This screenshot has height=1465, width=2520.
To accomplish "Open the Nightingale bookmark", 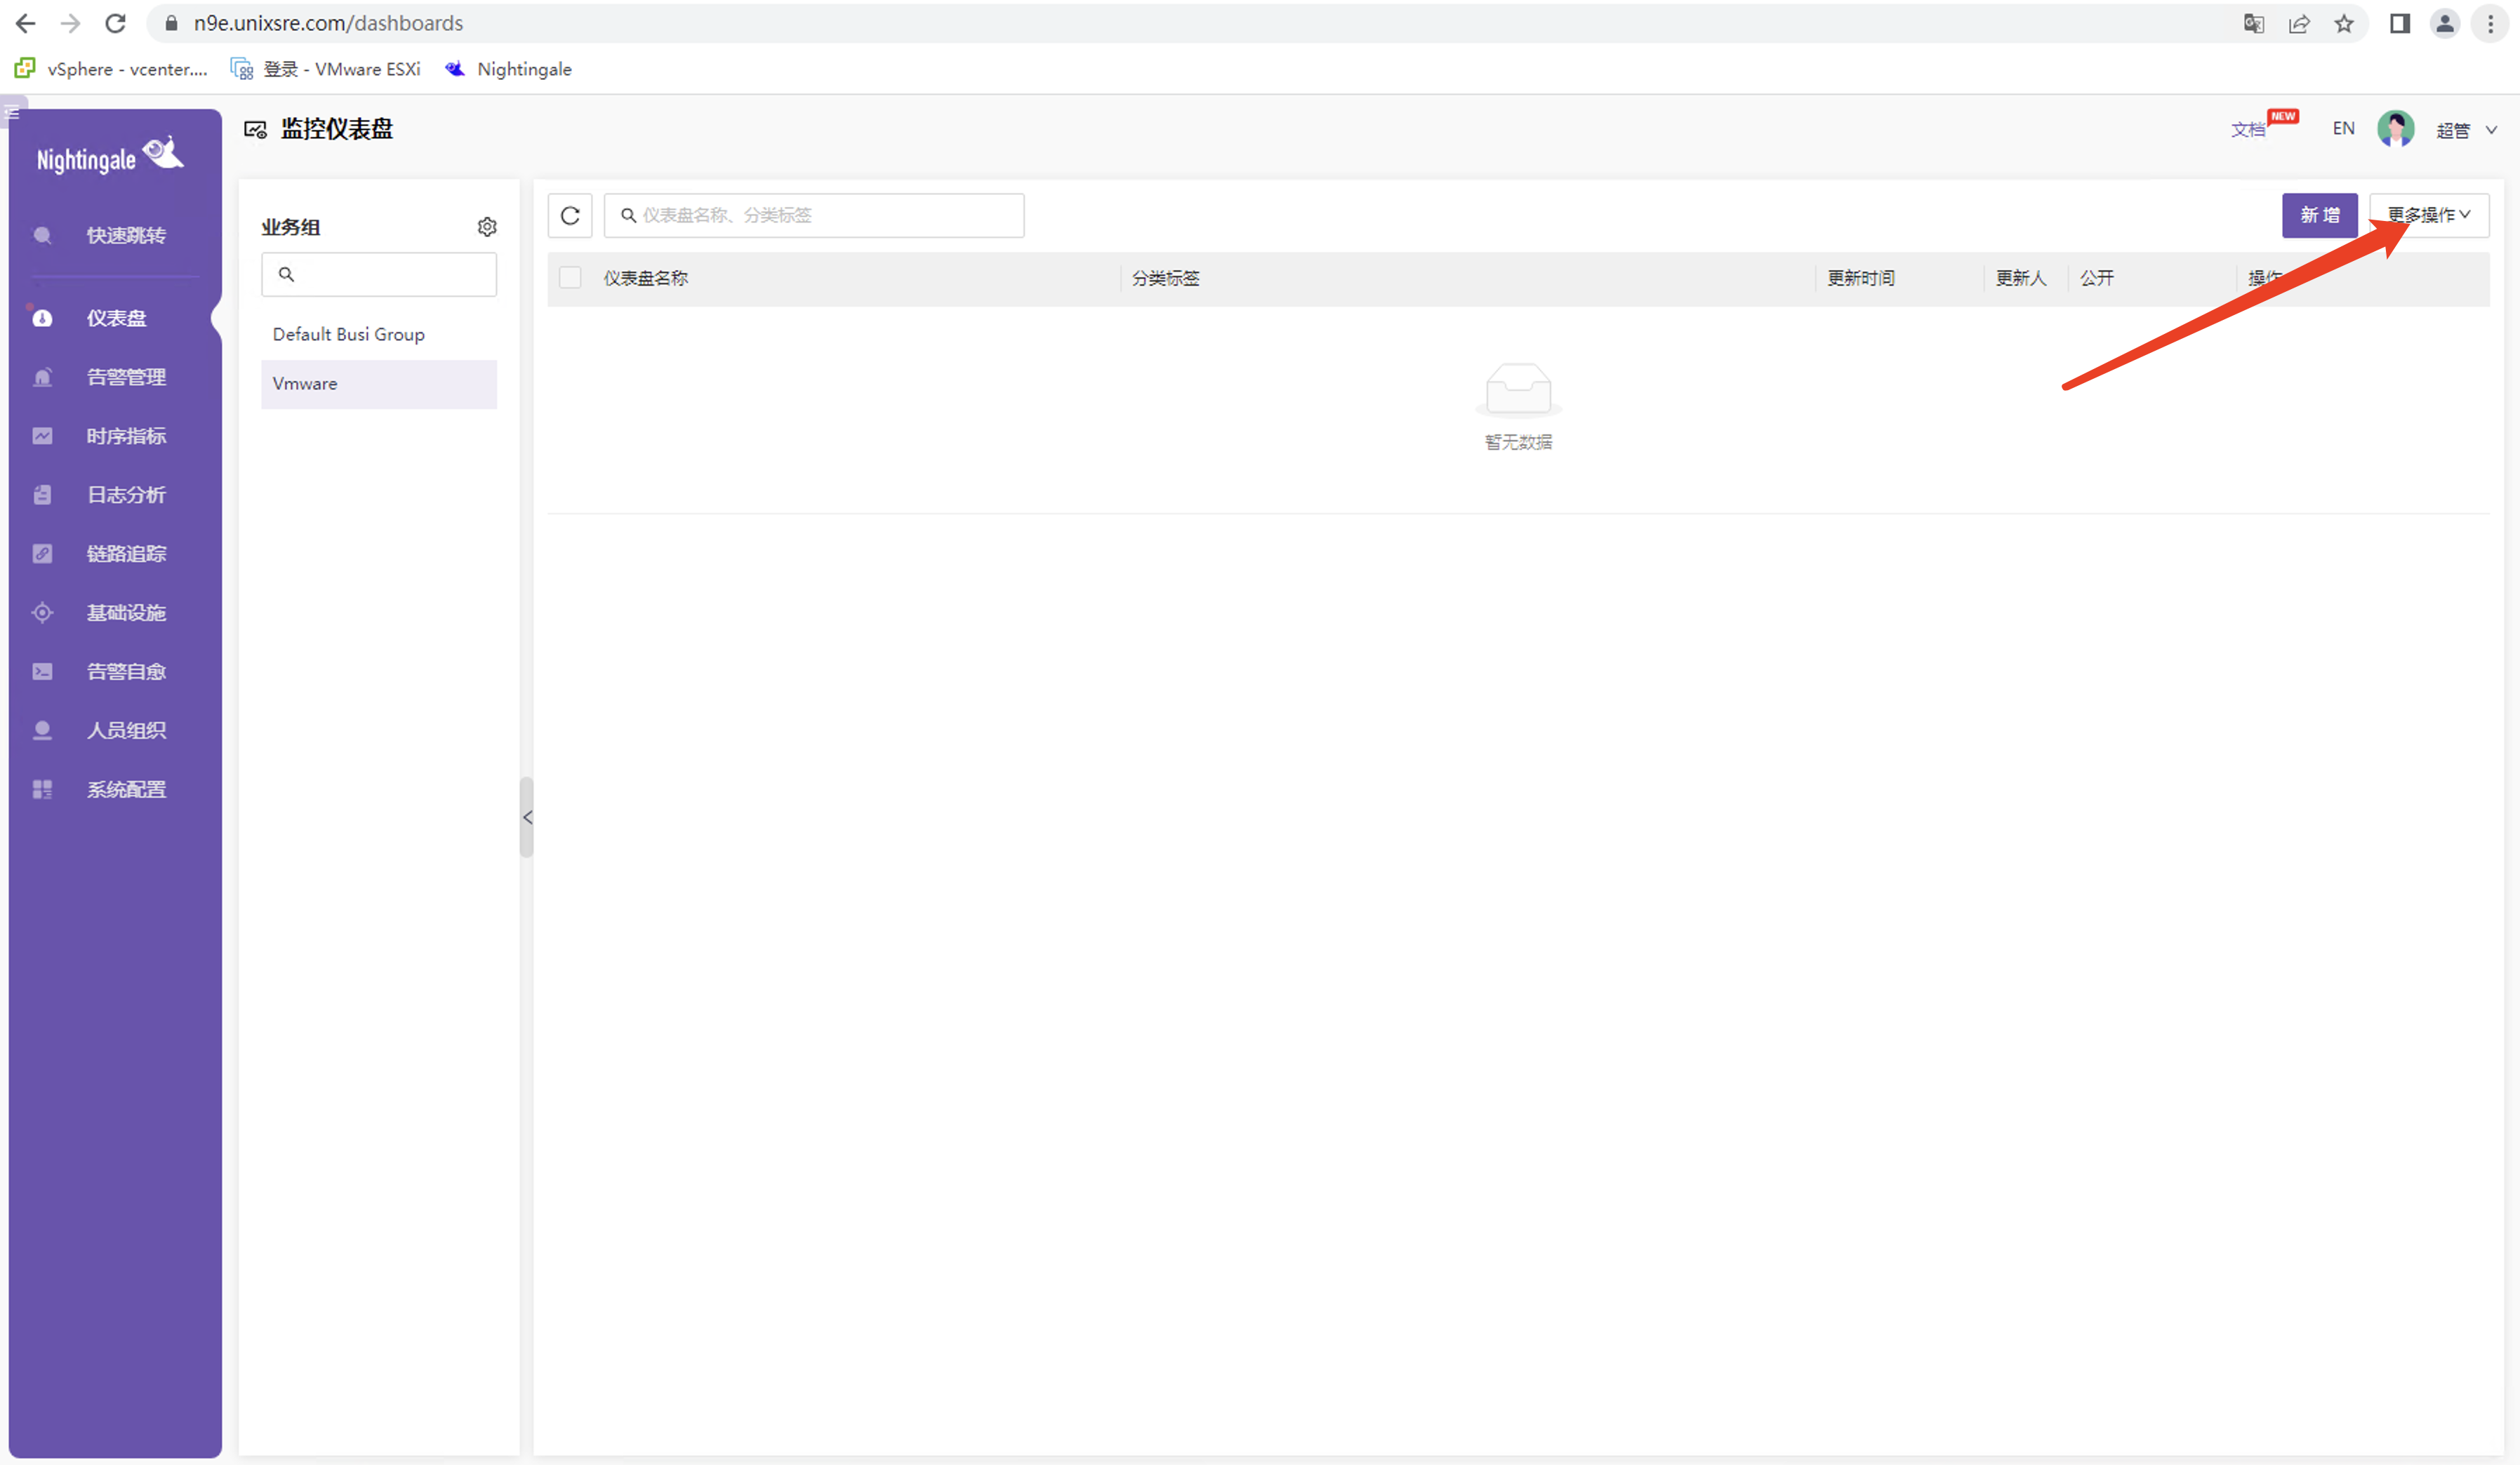I will (509, 69).
